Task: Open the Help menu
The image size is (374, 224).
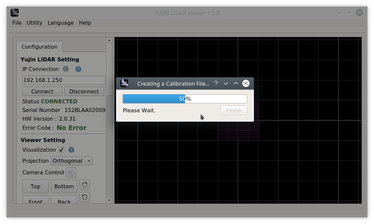Action: (x=85, y=23)
